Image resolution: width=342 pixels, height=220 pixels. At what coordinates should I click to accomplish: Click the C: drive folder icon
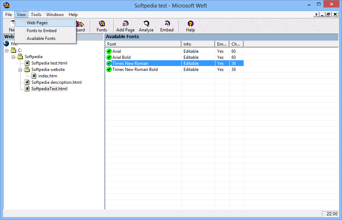tap(14, 50)
